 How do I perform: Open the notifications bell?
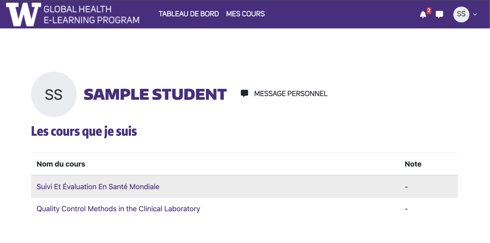pyautogui.click(x=423, y=15)
